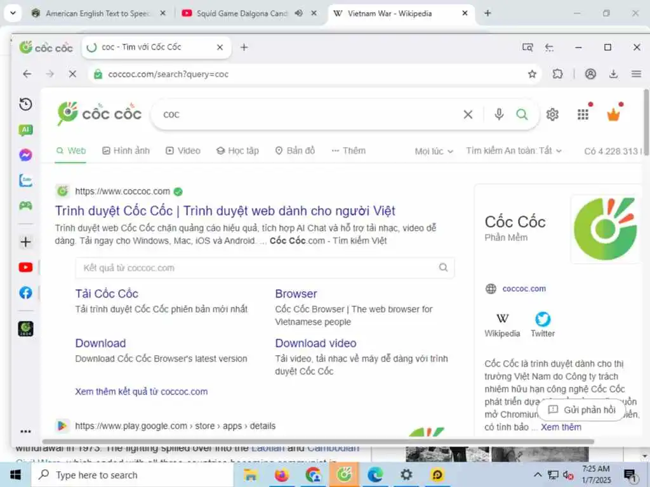Open the sidebar's three-dot more options
The height and width of the screenshot is (487, 650).
pyautogui.click(x=25, y=431)
